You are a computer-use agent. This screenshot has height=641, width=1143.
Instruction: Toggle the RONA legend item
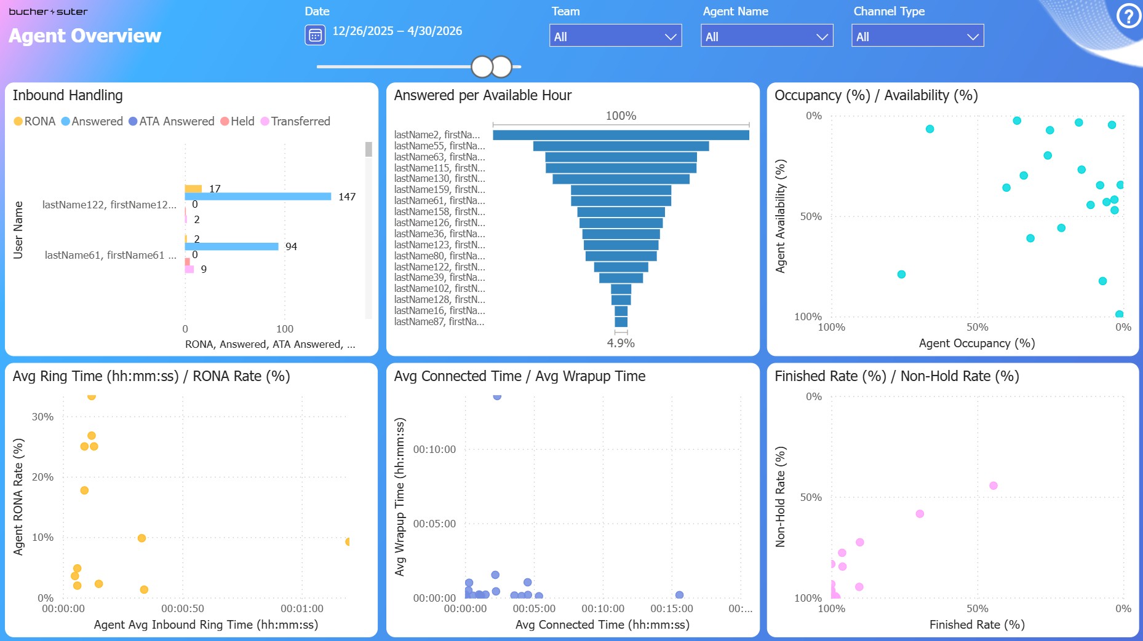coord(34,121)
